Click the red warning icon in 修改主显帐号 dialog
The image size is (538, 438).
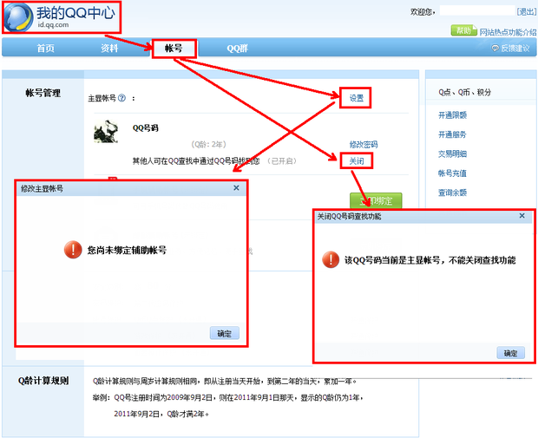click(72, 250)
